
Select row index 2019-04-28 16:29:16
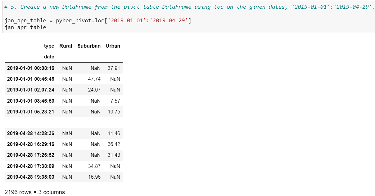tap(31, 144)
